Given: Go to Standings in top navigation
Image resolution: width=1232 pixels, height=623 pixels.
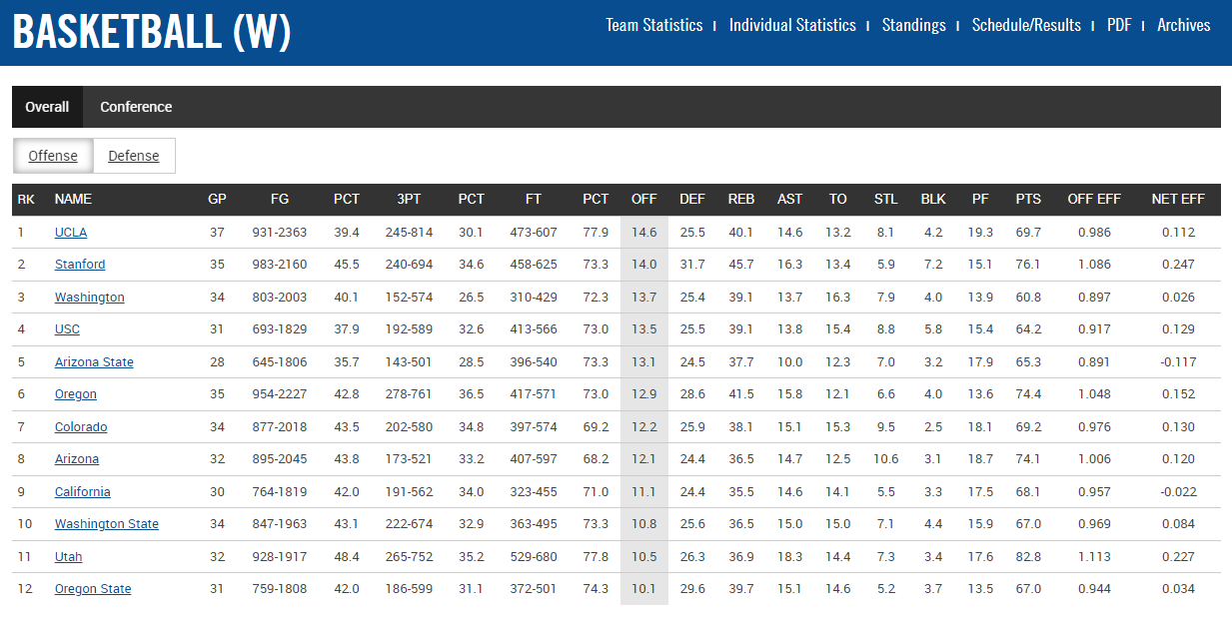Looking at the screenshot, I should (x=913, y=25).
